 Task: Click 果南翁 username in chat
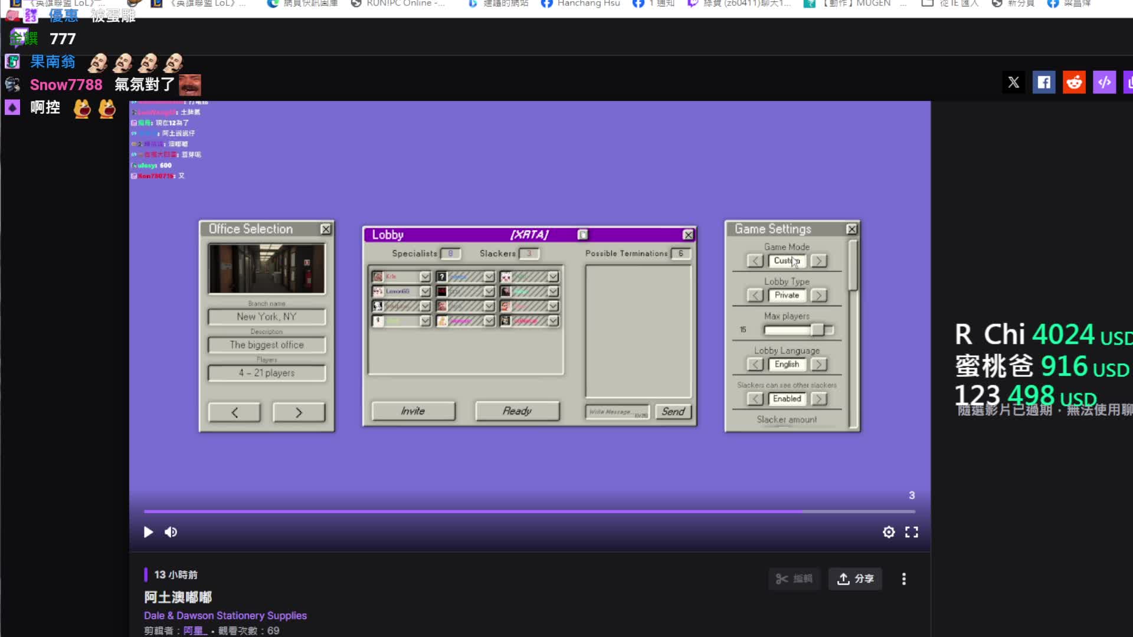pos(53,62)
